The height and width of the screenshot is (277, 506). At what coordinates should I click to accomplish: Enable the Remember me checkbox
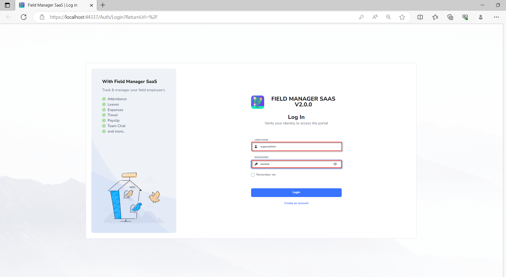point(253,175)
